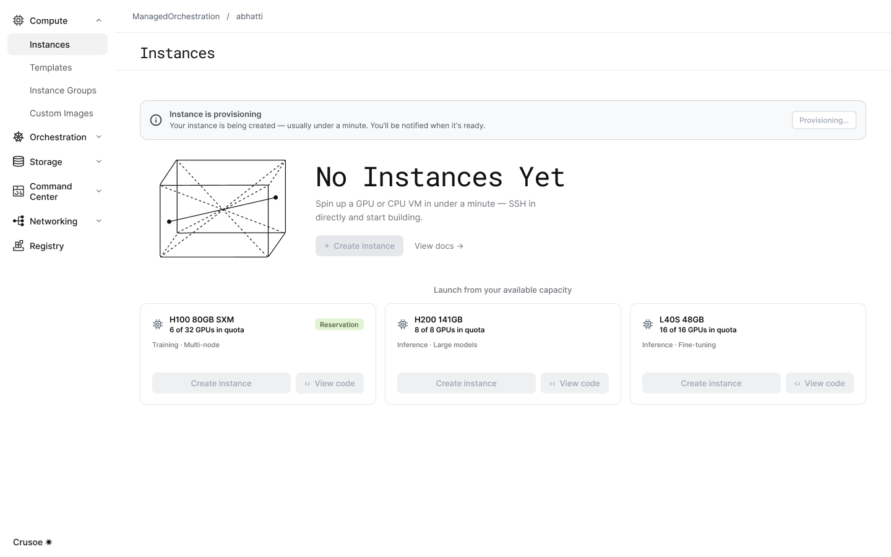The width and height of the screenshot is (891, 557).
Task: Click 'Launch from your available capacity' text
Action: (502, 290)
